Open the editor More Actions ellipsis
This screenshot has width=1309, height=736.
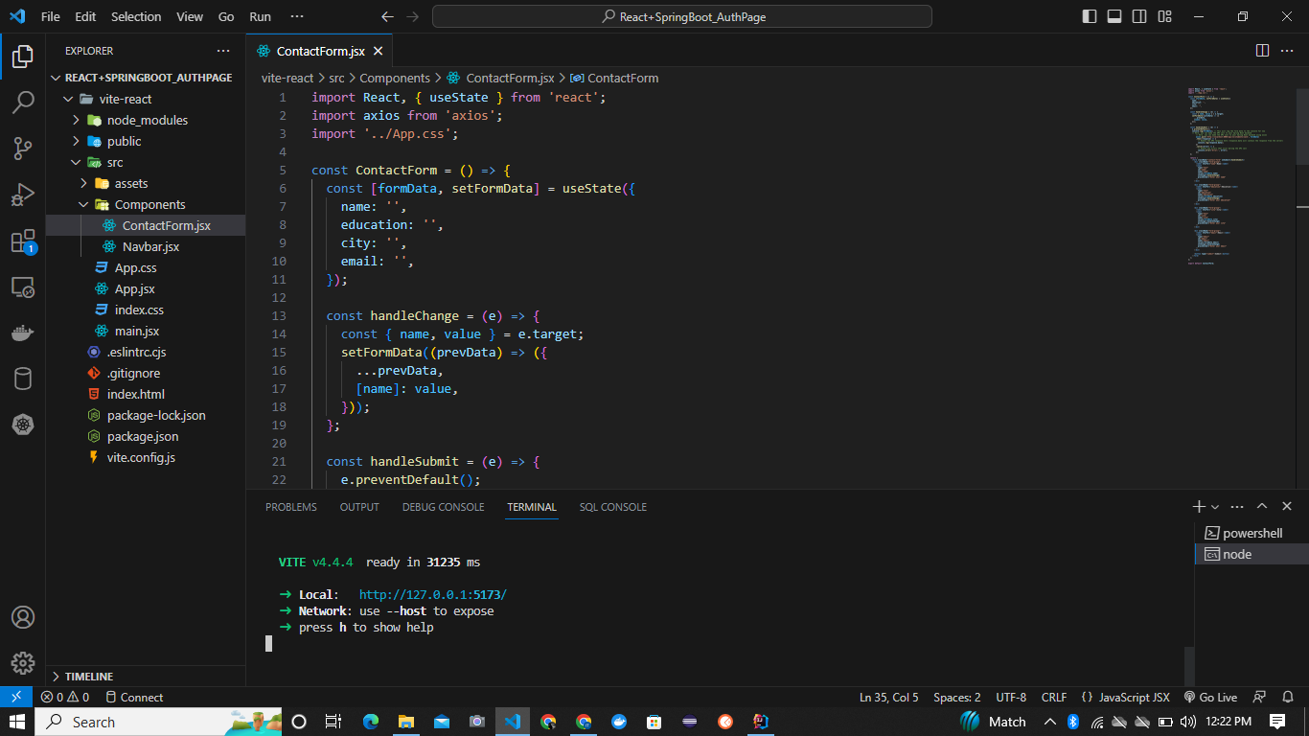(x=1288, y=51)
